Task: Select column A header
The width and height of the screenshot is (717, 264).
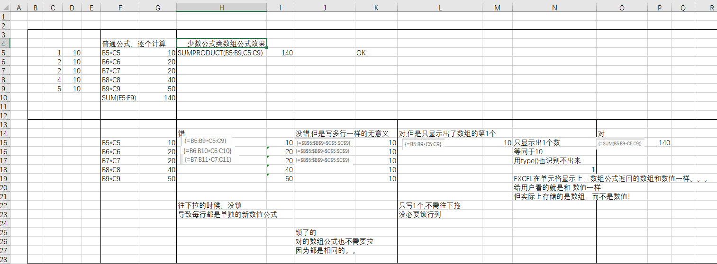Action: click(x=18, y=8)
